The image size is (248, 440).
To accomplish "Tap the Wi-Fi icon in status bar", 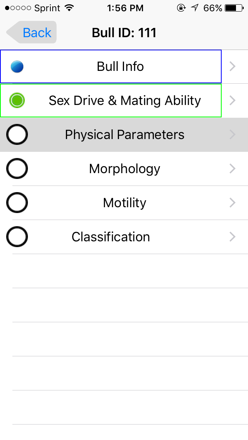I will click(69, 8).
